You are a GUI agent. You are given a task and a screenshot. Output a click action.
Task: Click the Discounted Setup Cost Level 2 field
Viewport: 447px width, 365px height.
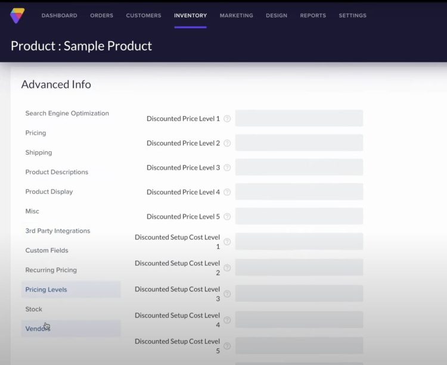299,267
